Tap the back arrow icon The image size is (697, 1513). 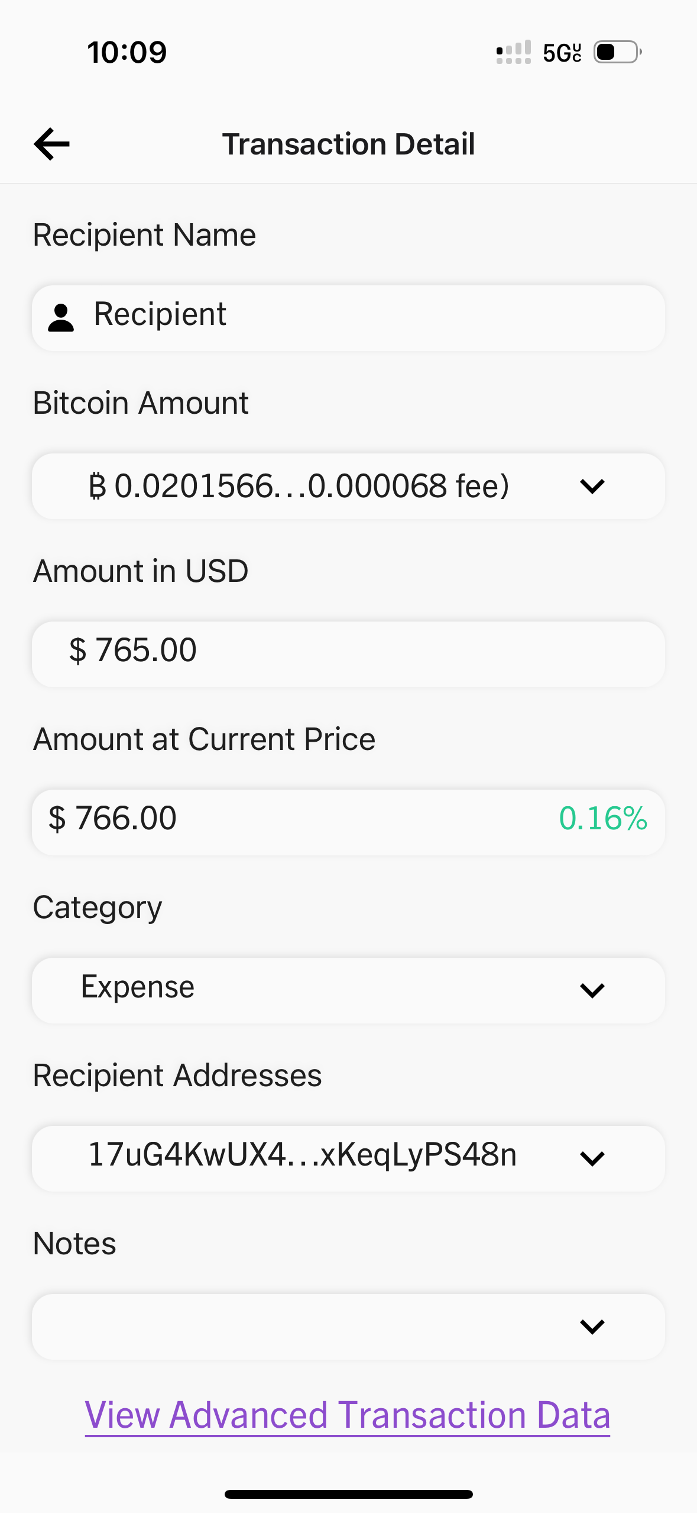tap(52, 144)
